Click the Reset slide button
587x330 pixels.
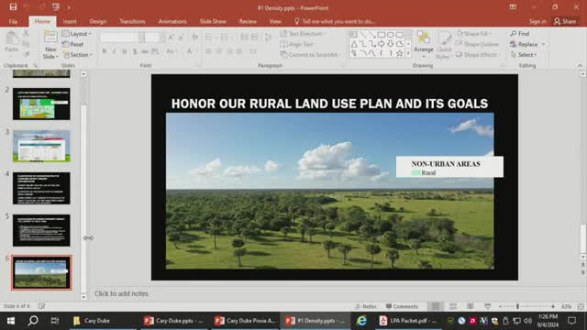point(73,44)
